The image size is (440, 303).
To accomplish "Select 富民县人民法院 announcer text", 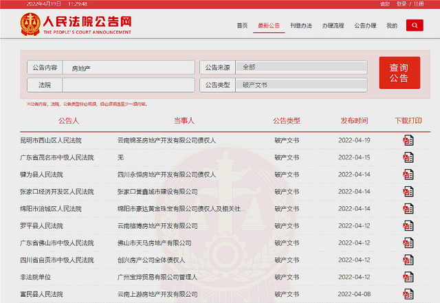I will click(x=41, y=294).
